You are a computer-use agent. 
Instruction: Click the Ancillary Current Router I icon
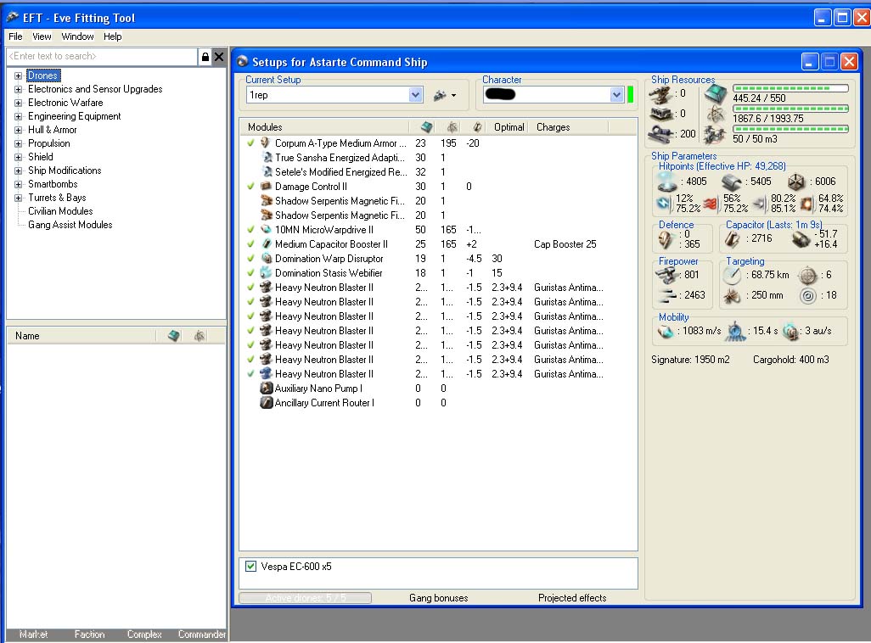tap(266, 403)
